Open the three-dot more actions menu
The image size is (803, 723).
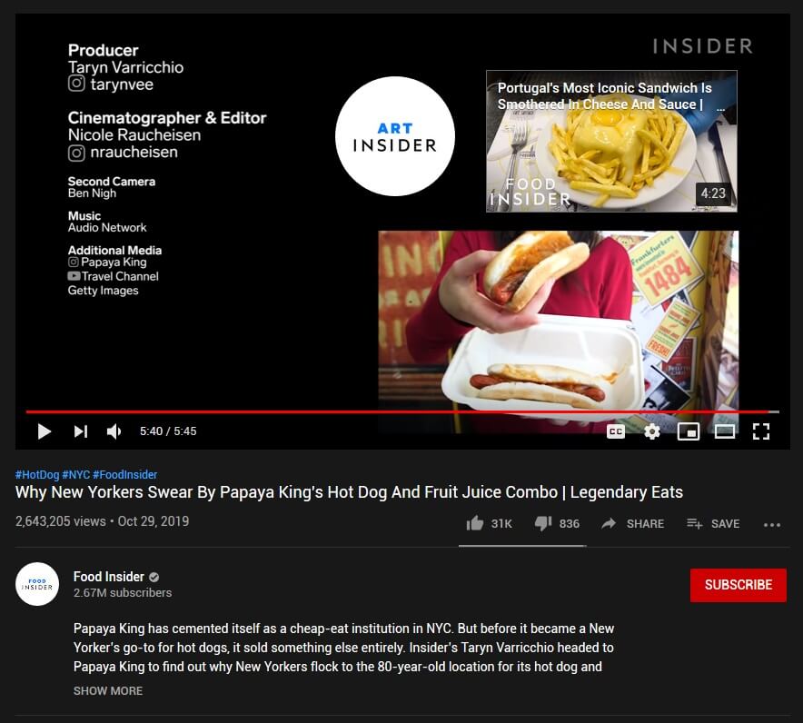click(x=772, y=524)
